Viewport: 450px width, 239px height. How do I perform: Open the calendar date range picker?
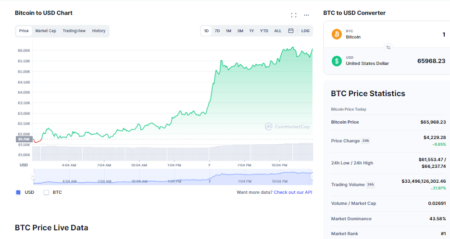291,31
